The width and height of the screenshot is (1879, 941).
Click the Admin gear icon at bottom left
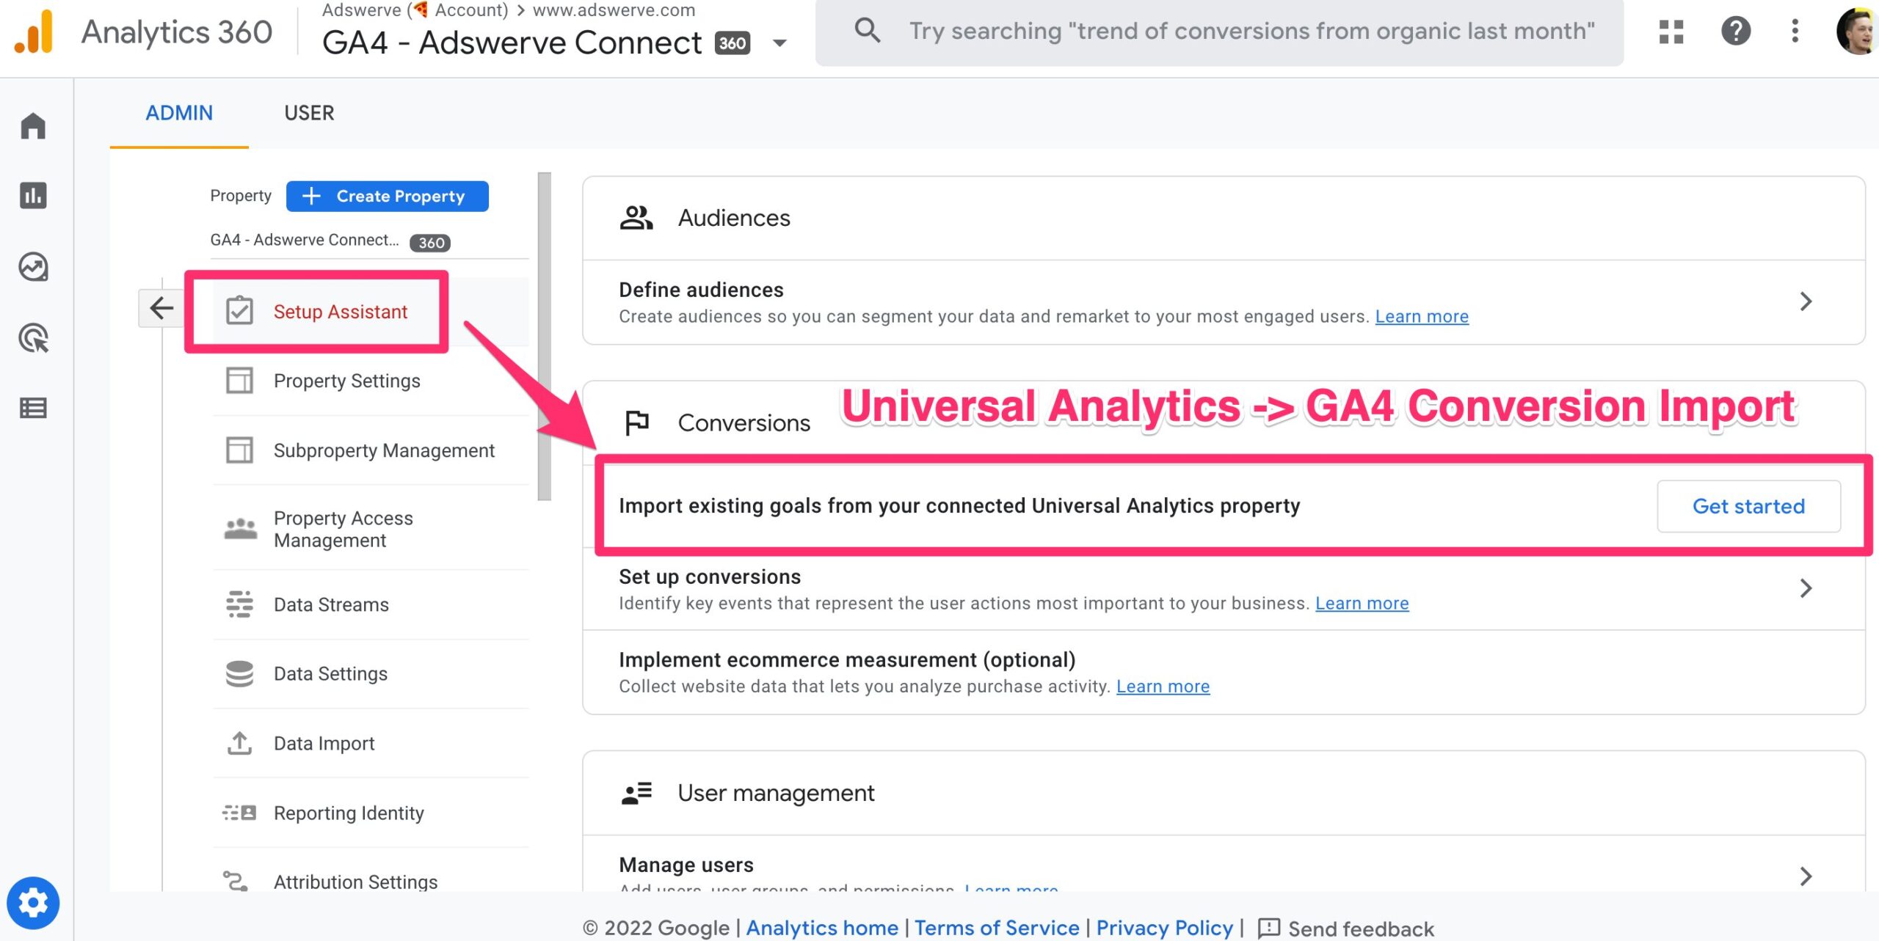click(33, 903)
